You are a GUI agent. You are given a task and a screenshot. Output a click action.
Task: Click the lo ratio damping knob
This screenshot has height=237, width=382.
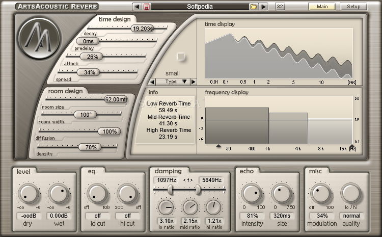coord(166,208)
